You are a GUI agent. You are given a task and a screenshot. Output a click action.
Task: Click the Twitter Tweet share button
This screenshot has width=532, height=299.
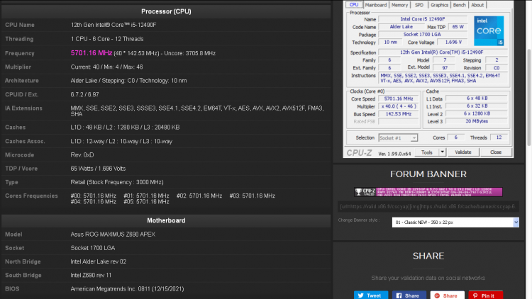coord(369,295)
